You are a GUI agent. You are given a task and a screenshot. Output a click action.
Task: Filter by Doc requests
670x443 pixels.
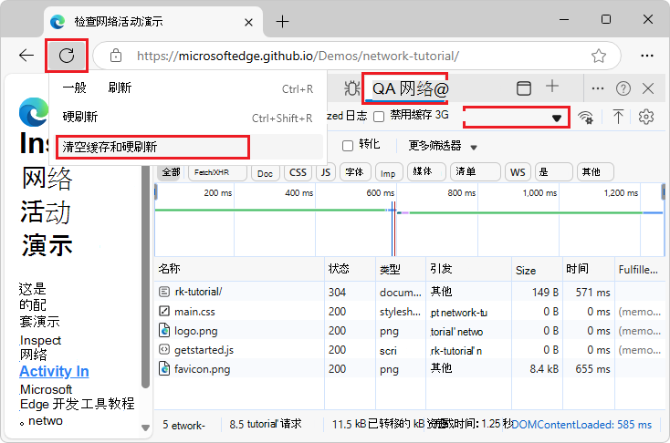click(265, 173)
